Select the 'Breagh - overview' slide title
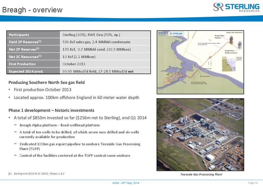The height and width of the screenshot is (186, 263). (x=32, y=10)
